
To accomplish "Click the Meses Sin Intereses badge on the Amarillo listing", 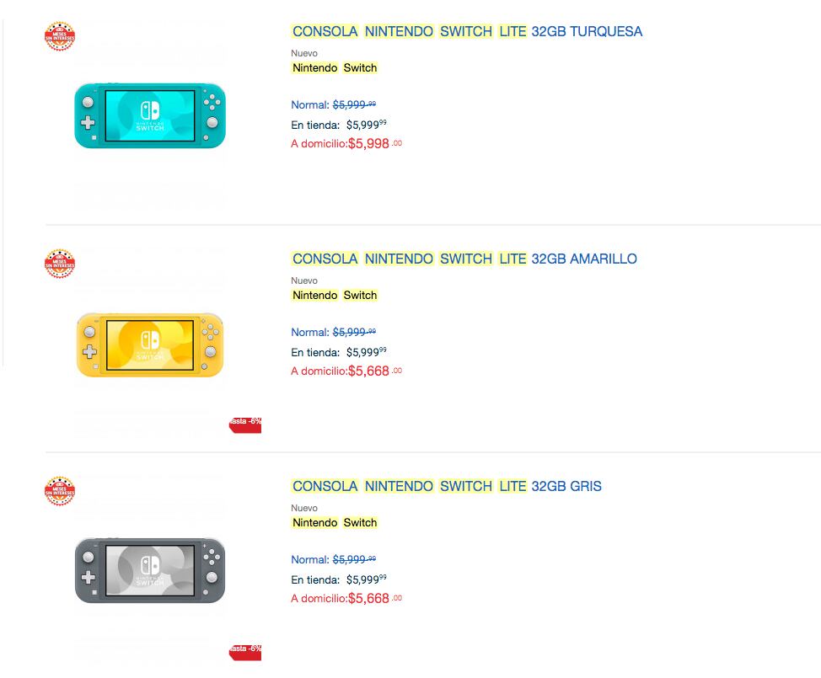I will pos(59,264).
